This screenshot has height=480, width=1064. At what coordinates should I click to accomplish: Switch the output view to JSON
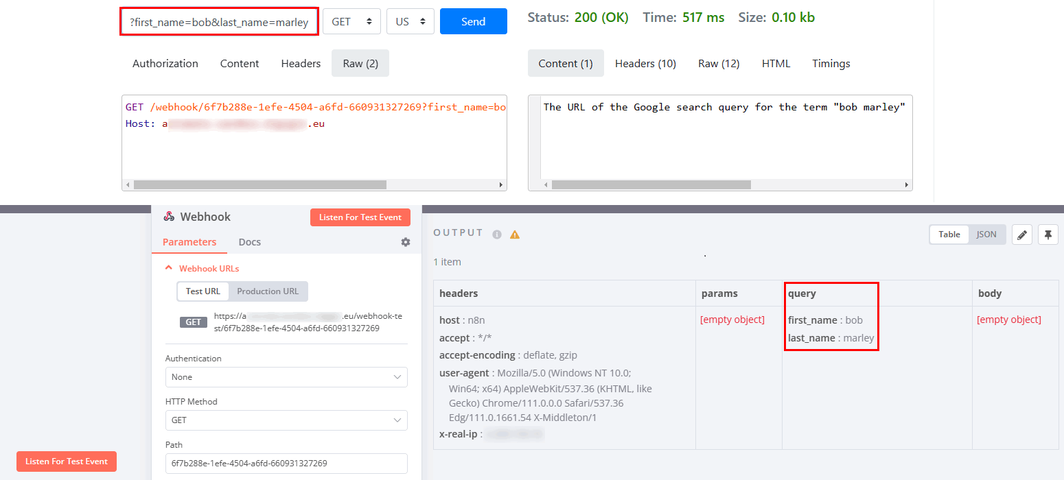pyautogui.click(x=986, y=234)
